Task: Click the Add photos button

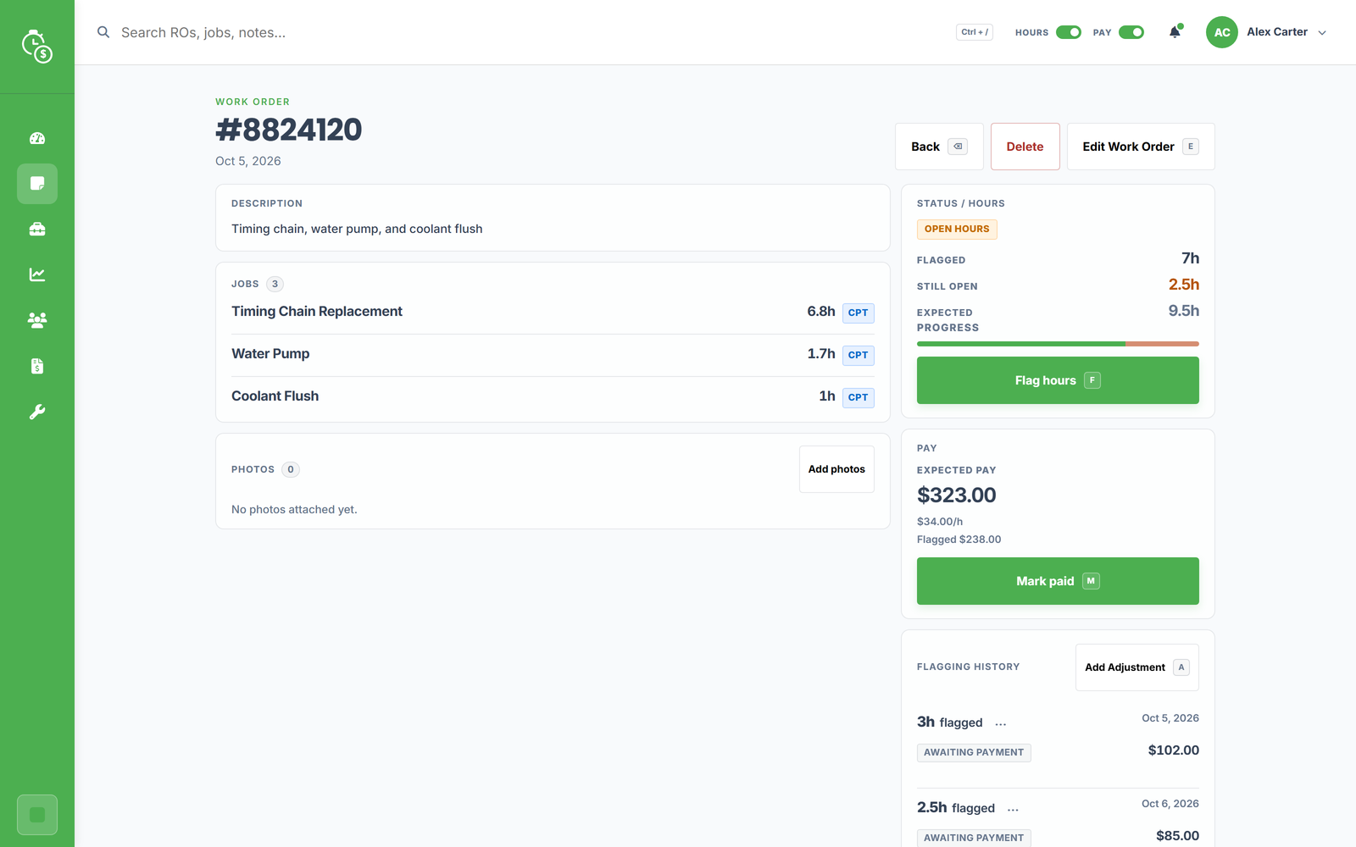Action: point(836,469)
